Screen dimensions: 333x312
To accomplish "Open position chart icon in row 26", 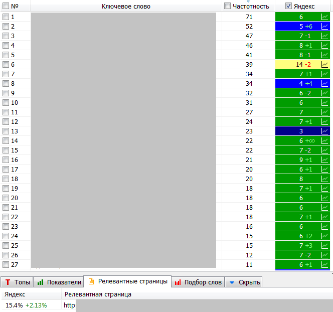I will point(324,255).
